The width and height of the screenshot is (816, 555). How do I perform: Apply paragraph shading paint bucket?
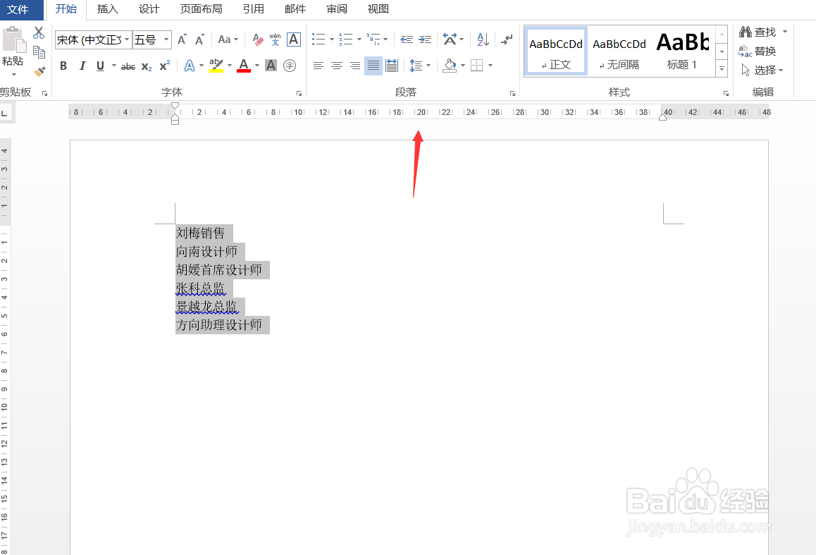coord(450,66)
